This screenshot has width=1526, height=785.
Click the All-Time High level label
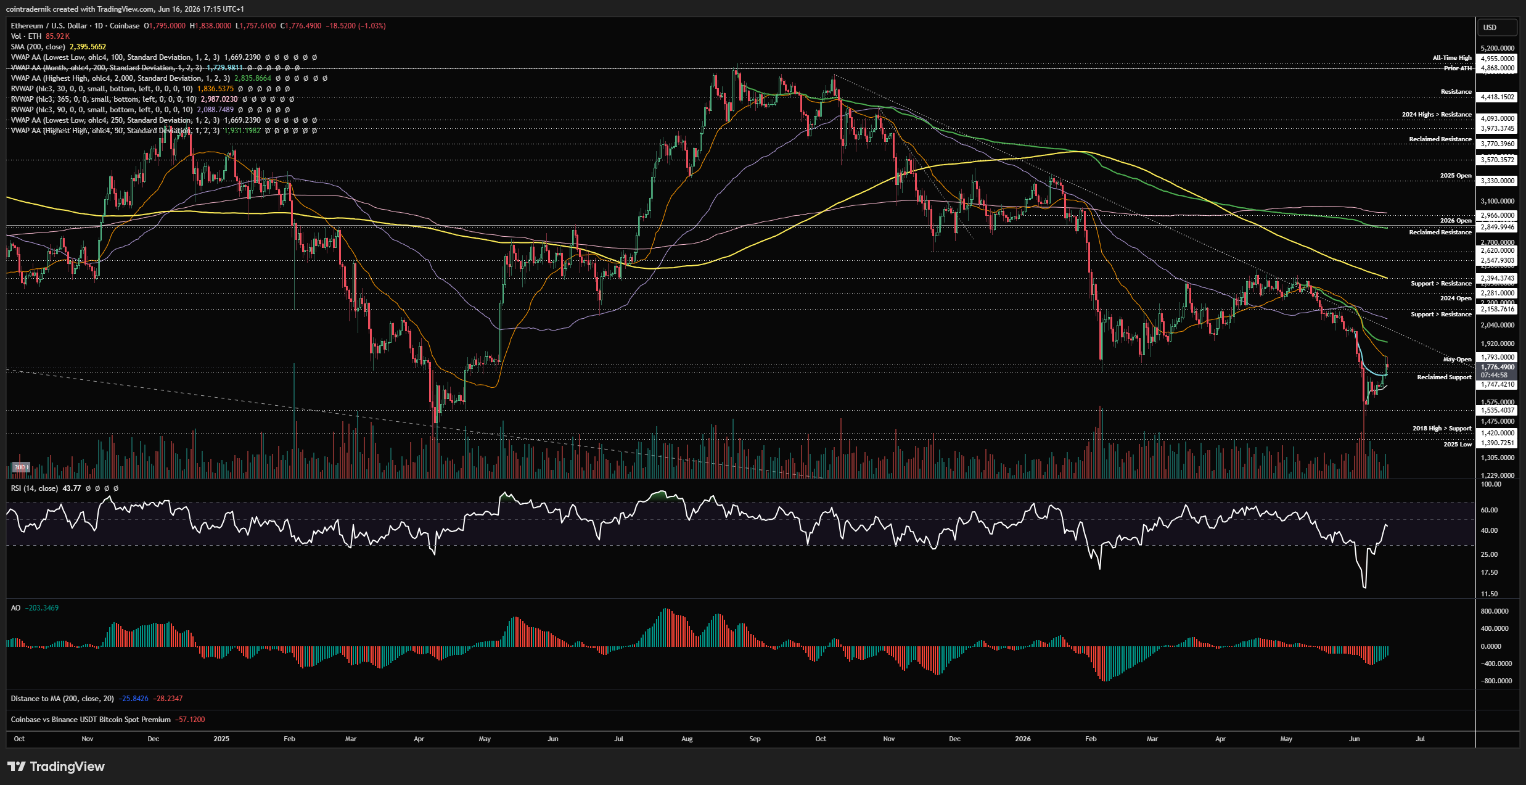pos(1452,58)
